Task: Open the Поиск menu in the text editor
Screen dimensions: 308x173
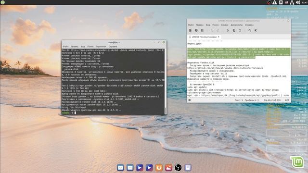Action: tap(216, 25)
